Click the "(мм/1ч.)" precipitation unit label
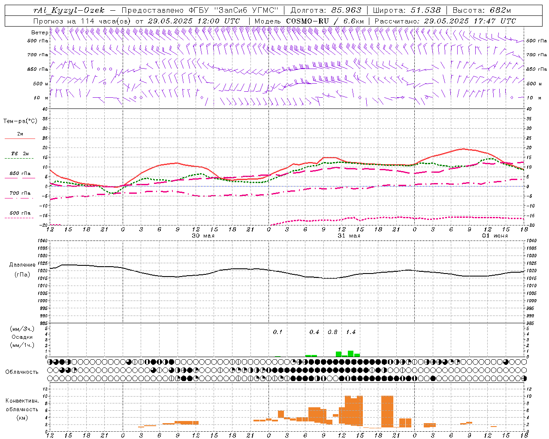Image resolution: width=549 pixels, height=439 pixels. point(22,345)
